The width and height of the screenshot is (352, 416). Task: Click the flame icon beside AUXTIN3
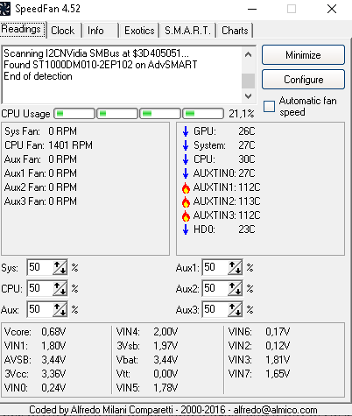tap(186, 215)
